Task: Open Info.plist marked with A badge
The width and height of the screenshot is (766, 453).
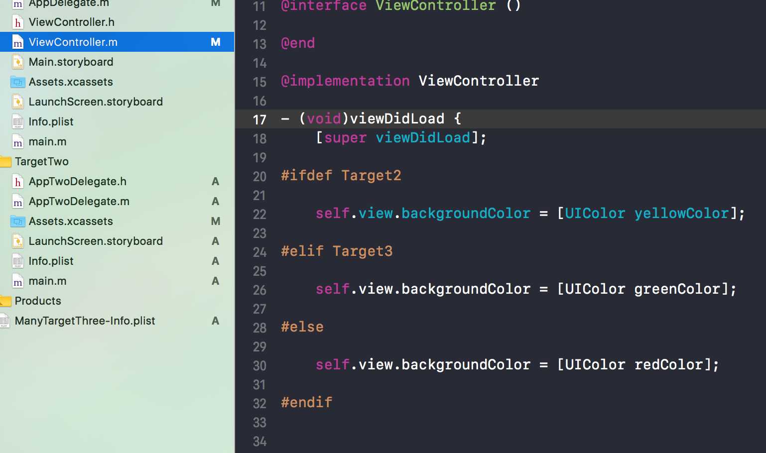Action: tap(51, 261)
